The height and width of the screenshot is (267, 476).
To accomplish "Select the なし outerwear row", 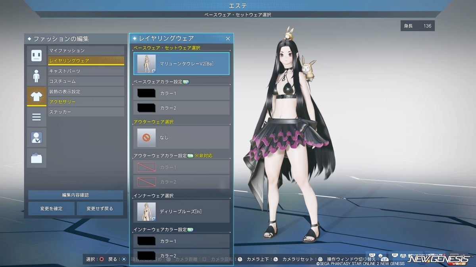I will [x=182, y=138].
